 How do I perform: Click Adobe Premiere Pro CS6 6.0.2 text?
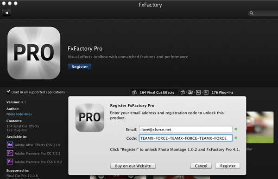click(x=38, y=162)
